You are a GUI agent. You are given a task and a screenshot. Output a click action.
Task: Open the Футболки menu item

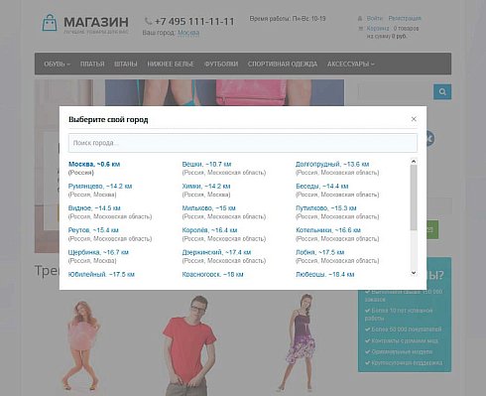pyautogui.click(x=221, y=65)
